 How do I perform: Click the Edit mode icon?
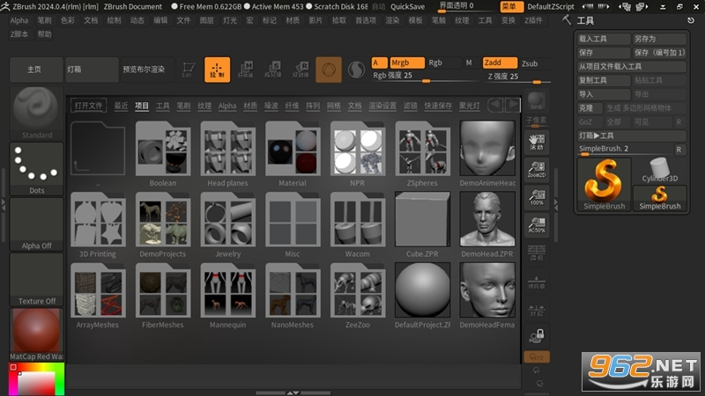pos(188,70)
